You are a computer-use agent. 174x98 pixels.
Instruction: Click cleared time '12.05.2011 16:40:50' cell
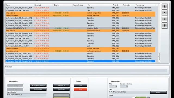pos(61,28)
